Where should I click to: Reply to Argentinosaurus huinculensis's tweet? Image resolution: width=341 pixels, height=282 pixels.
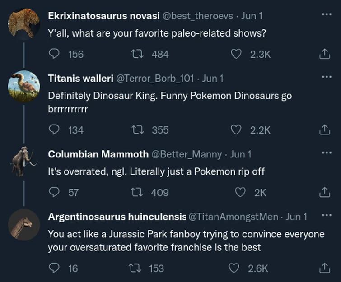click(x=54, y=268)
